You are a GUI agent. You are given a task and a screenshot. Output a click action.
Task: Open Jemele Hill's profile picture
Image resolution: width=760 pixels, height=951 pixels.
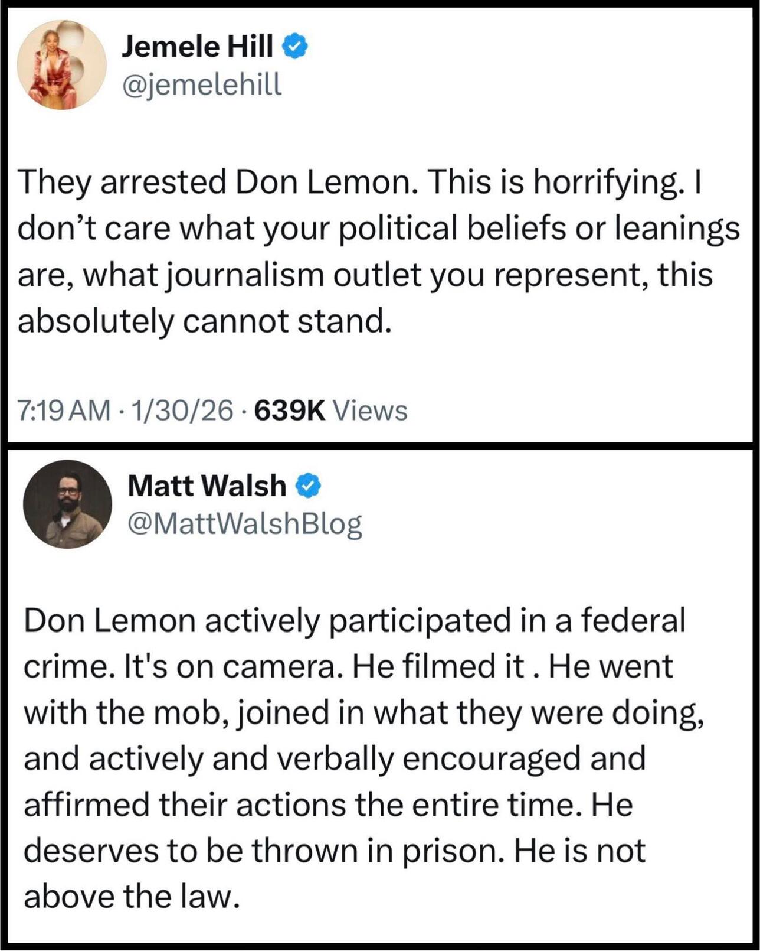coord(61,65)
